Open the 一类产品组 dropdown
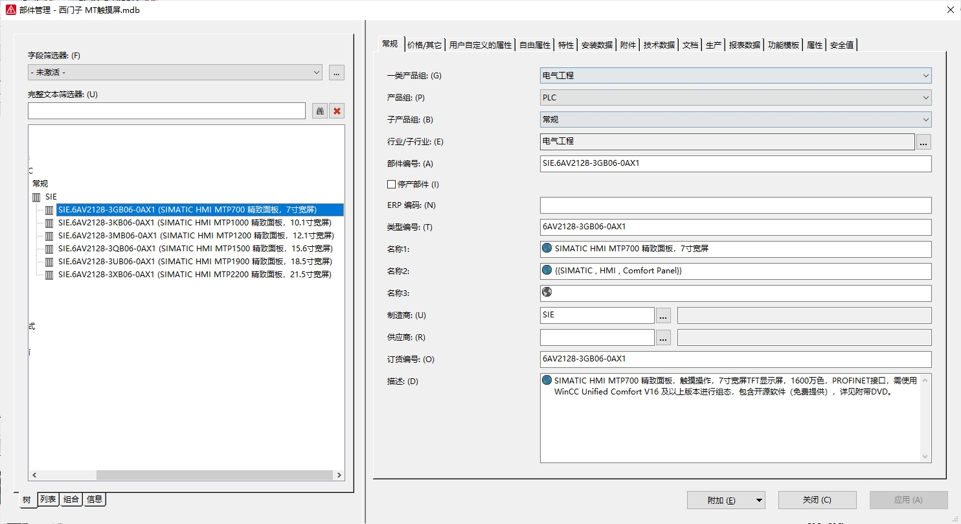961x524 pixels. coord(925,76)
